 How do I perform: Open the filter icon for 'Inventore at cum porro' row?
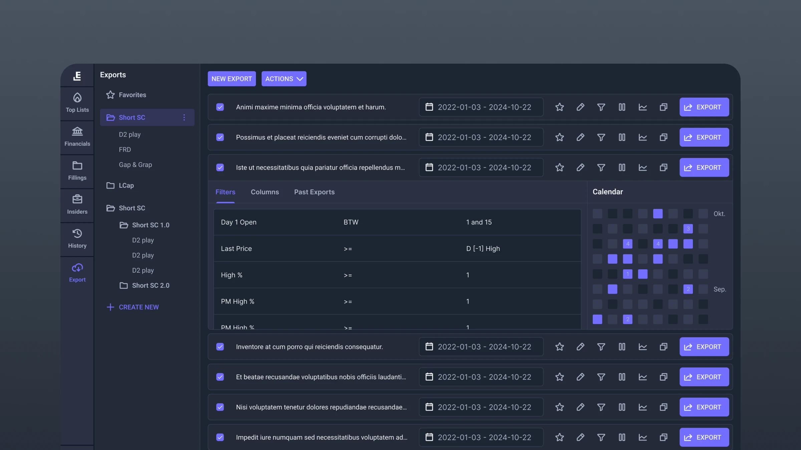tap(601, 347)
